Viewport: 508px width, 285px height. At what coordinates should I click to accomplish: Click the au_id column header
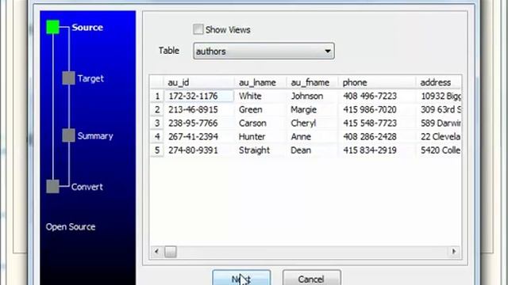[x=199, y=82]
